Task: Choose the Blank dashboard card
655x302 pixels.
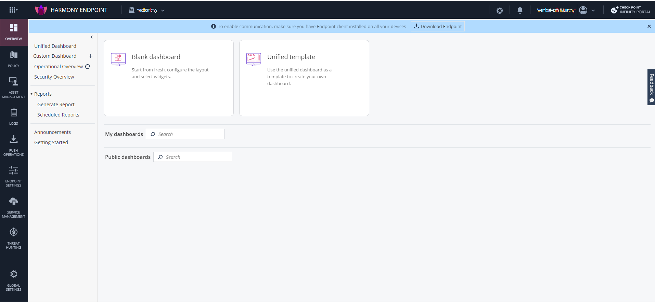Action: pyautogui.click(x=169, y=78)
